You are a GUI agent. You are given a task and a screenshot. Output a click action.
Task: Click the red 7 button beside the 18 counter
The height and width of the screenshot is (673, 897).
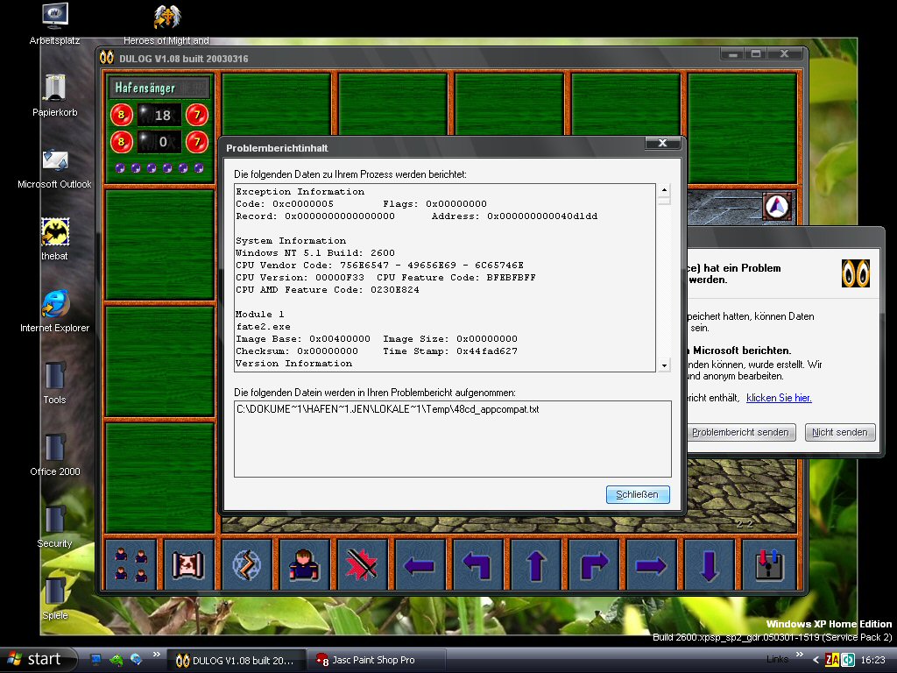(197, 115)
